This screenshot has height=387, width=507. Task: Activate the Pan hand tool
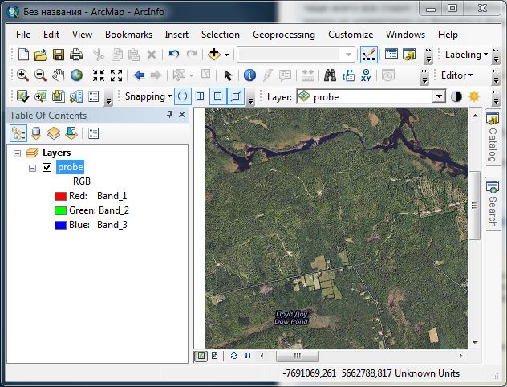coord(59,75)
